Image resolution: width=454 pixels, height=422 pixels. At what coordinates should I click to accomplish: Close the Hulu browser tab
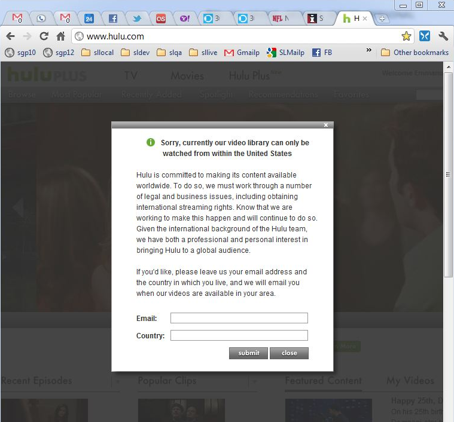(x=365, y=19)
